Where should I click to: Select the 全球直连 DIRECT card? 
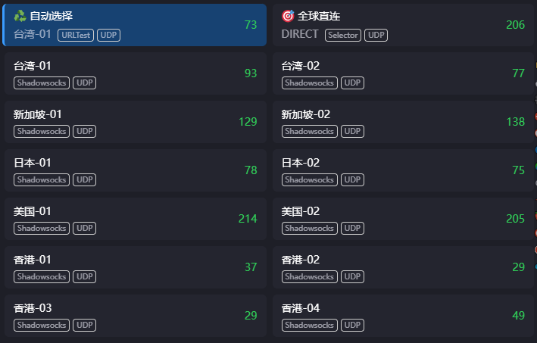click(403, 25)
